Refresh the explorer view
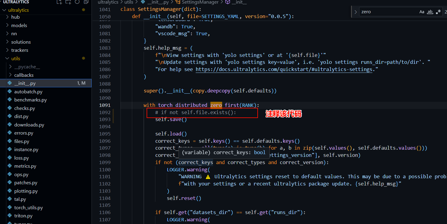The height and width of the screenshot is (224, 447). pyautogui.click(x=77, y=2)
